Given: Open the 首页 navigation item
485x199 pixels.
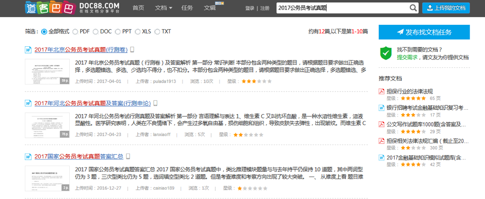Looking at the screenshot, I should click(138, 8).
